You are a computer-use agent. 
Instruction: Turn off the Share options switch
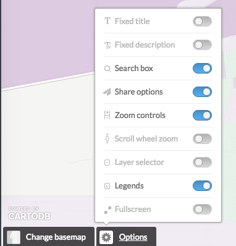pos(202,92)
